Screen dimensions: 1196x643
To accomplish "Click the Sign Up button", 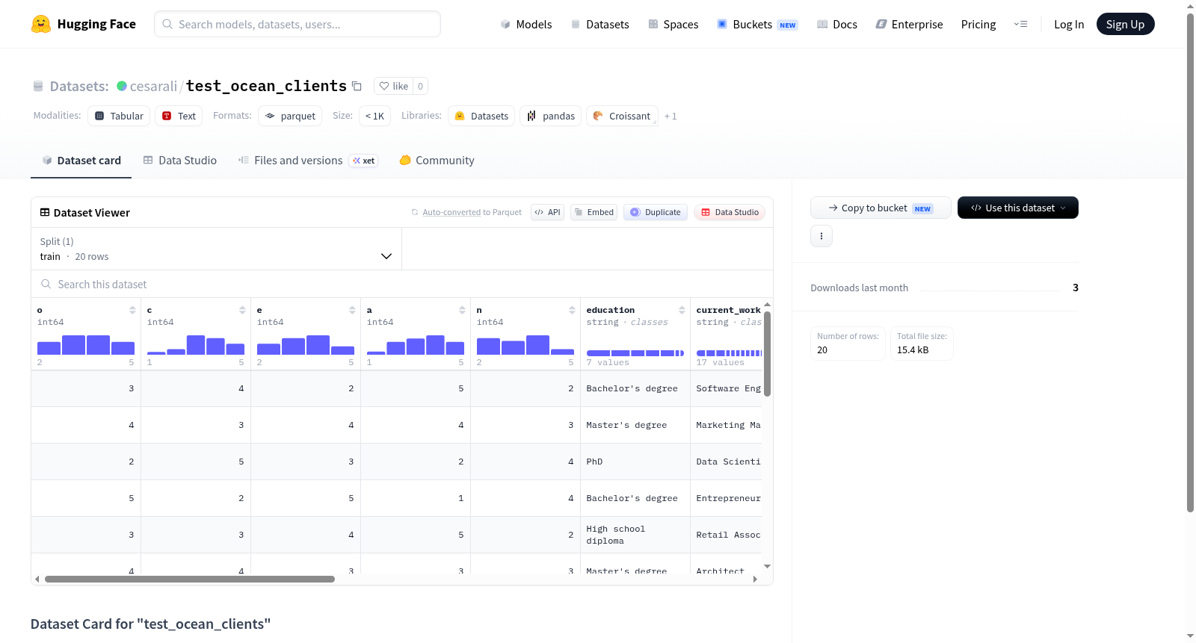I will 1126,25.
